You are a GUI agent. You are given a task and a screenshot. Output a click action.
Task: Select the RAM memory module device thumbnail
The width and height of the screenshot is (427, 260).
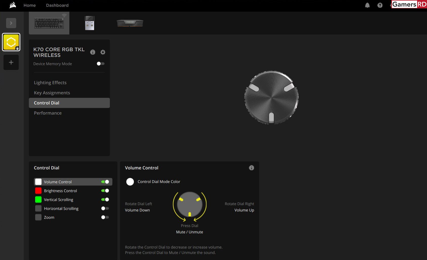[x=130, y=23]
